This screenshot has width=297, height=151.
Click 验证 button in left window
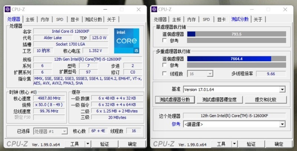105,144
